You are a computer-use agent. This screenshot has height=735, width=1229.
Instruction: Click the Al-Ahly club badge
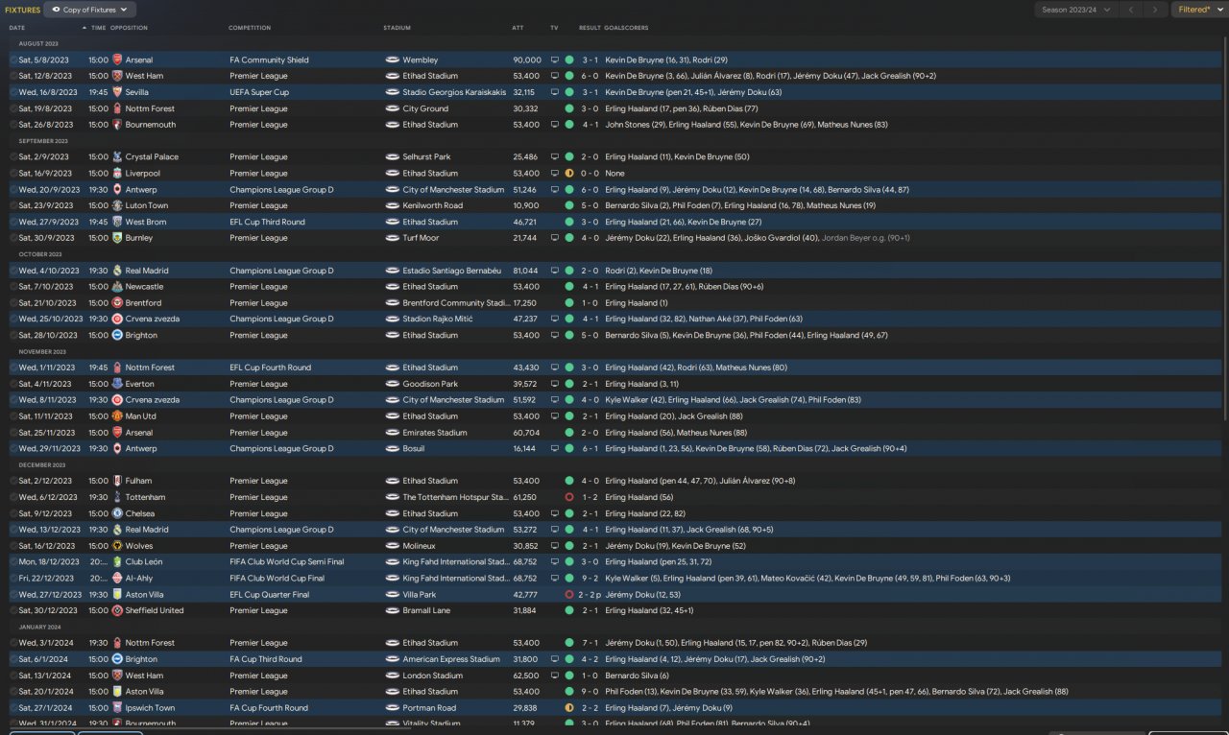(x=117, y=579)
